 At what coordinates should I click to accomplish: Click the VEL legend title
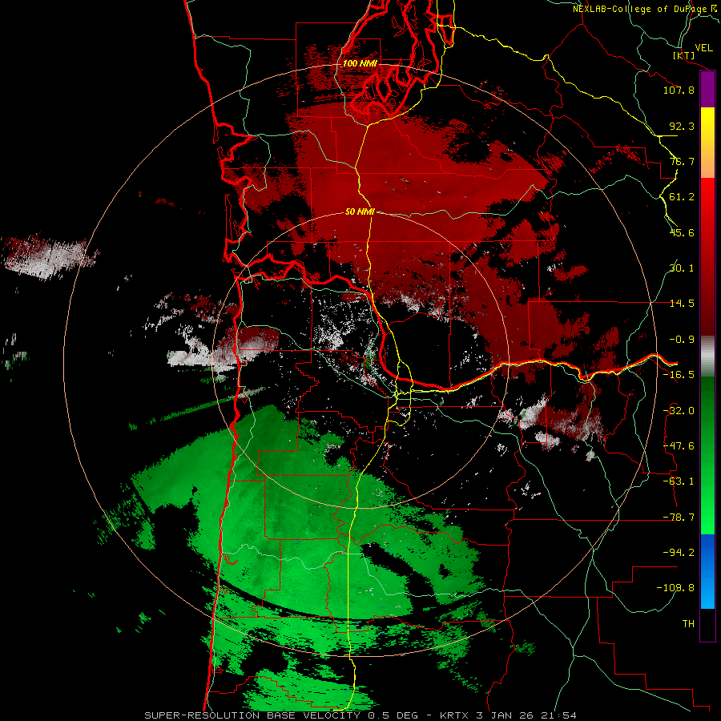(x=703, y=48)
